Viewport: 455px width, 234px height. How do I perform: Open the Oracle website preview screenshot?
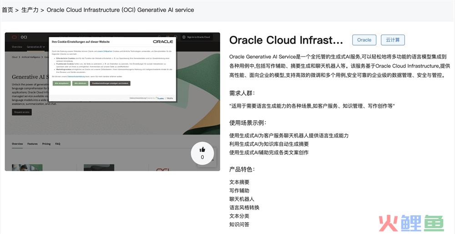click(x=112, y=102)
